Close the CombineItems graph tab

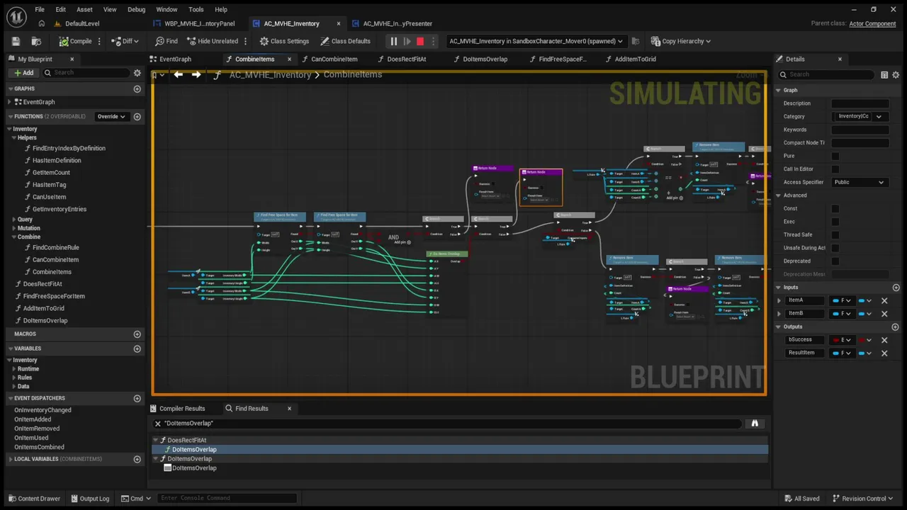coord(289,59)
